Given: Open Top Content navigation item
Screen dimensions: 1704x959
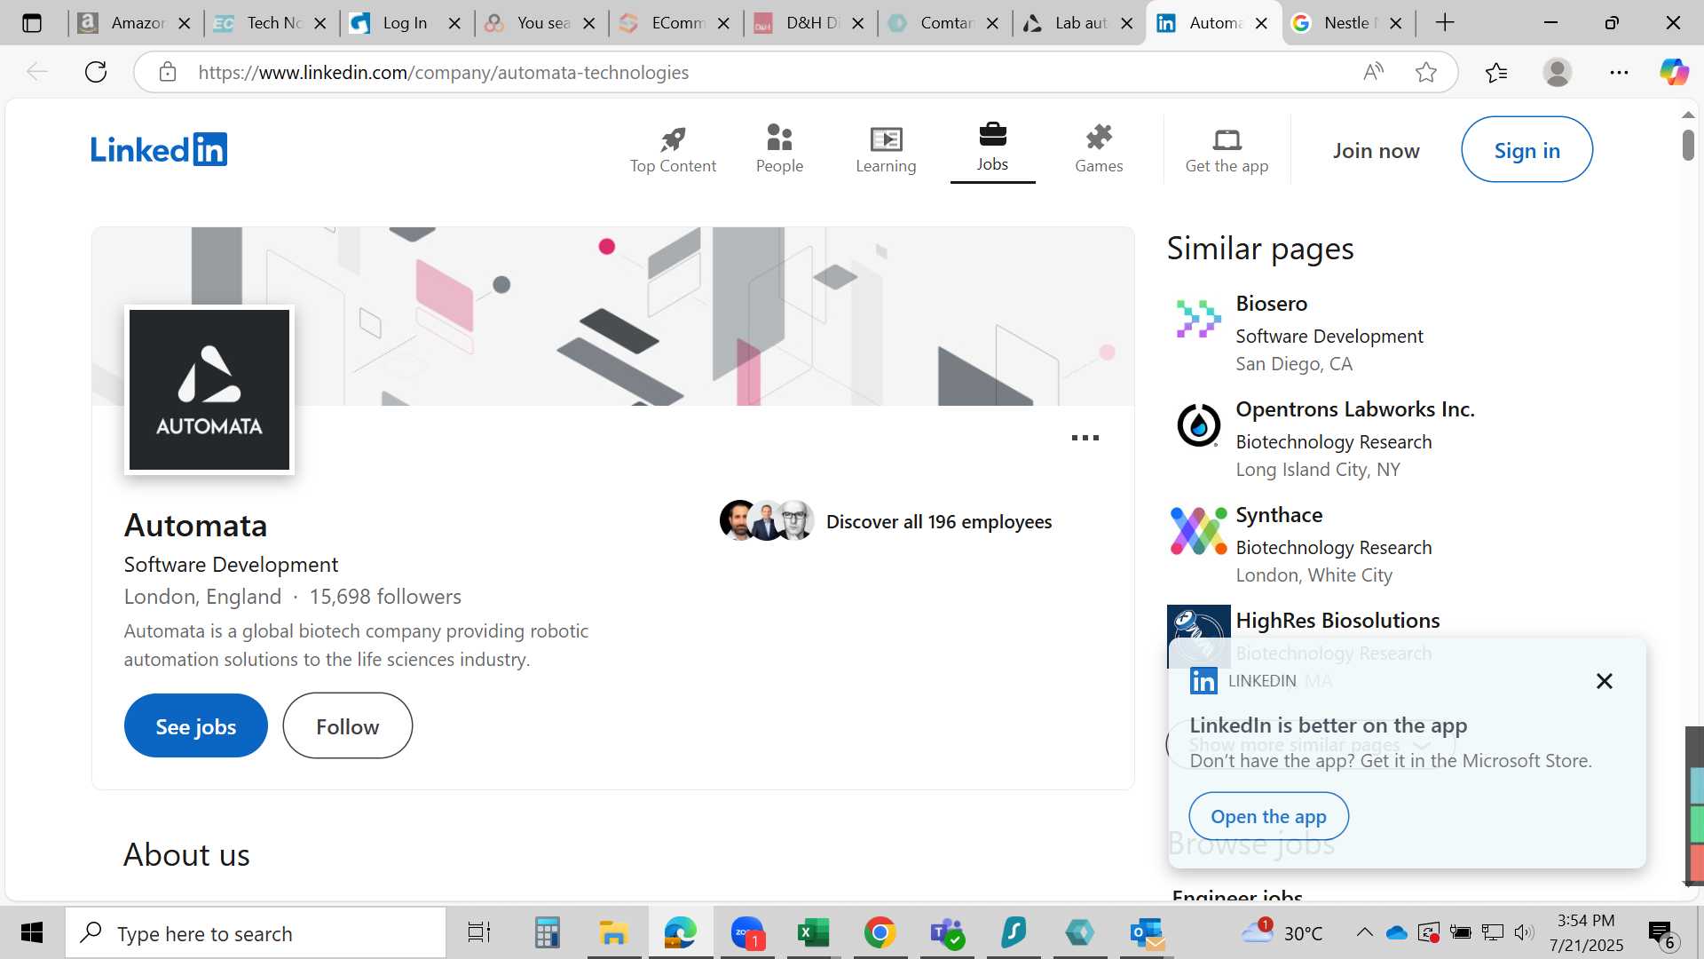Looking at the screenshot, I should point(673,149).
